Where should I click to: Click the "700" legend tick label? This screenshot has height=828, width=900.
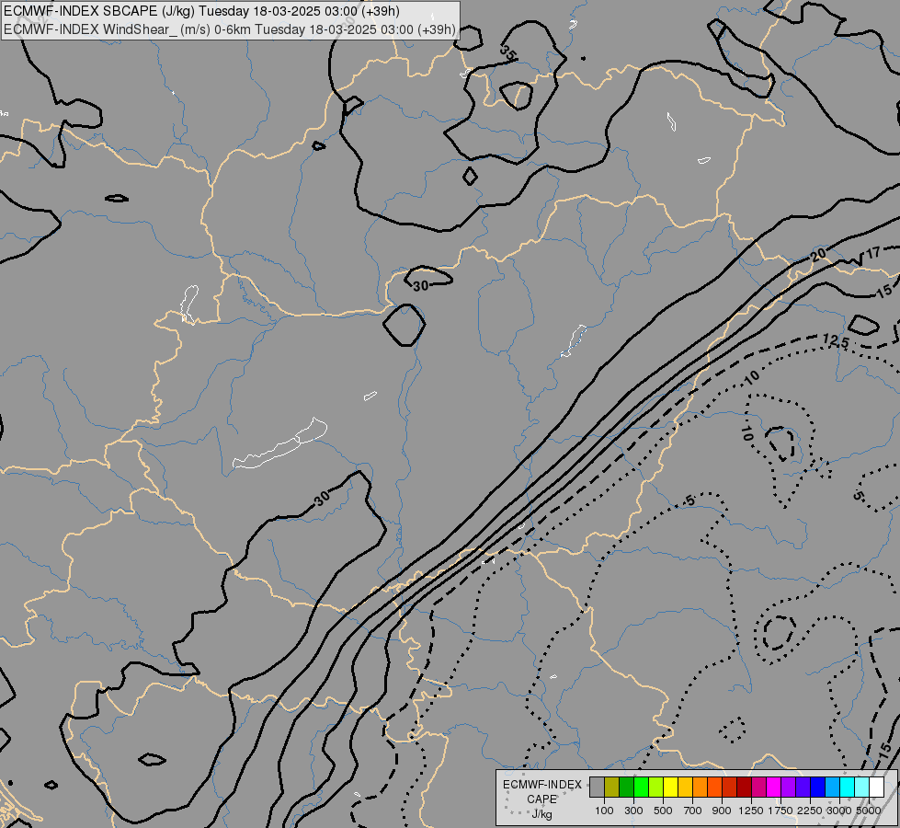[693, 811]
